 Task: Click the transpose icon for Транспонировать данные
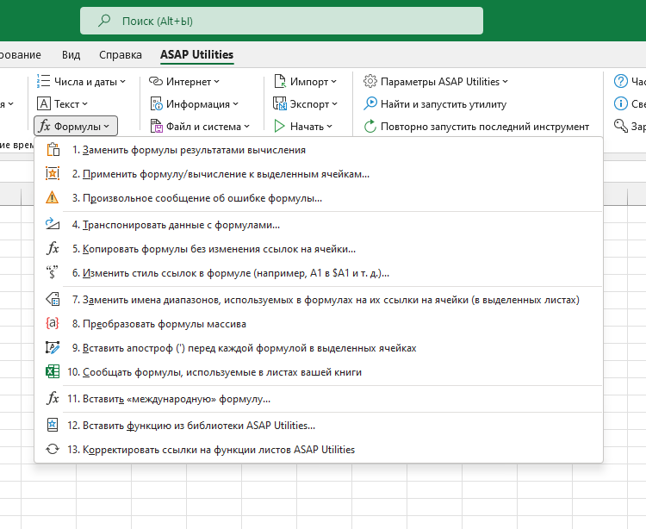pos(53,224)
